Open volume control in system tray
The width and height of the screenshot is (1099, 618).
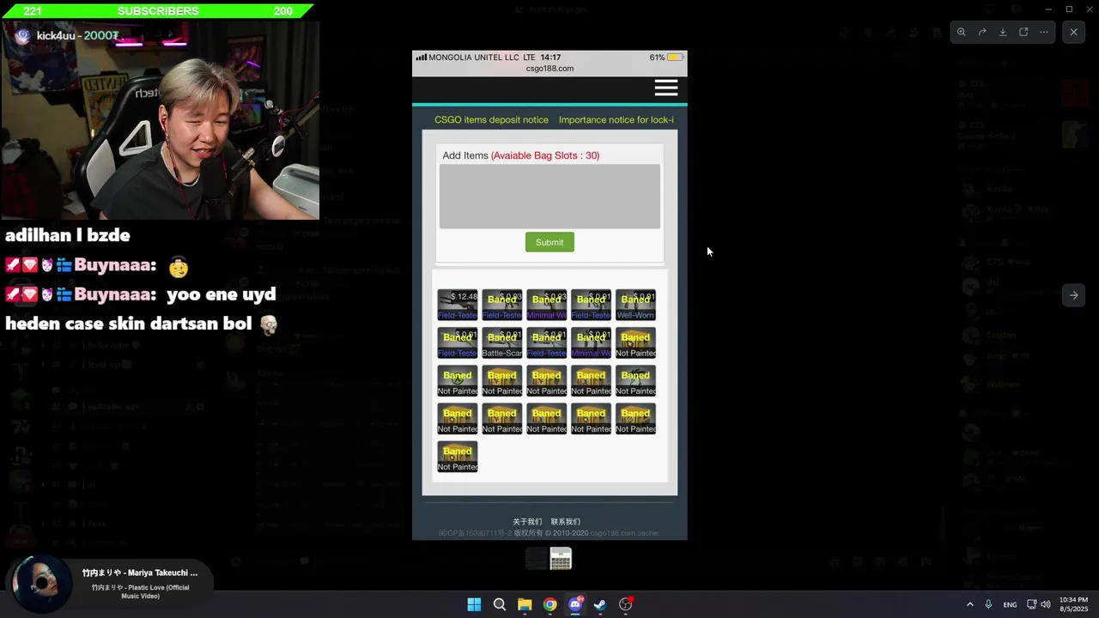coord(1046,604)
